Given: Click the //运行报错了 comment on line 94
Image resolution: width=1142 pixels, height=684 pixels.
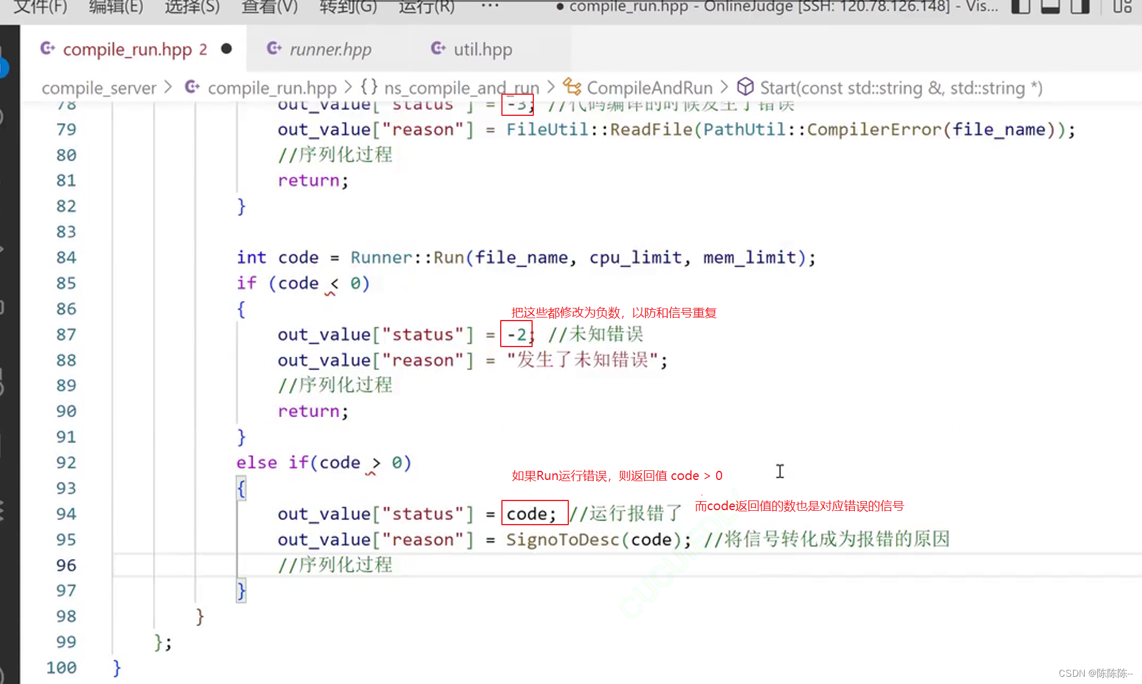Looking at the screenshot, I should pos(625,514).
